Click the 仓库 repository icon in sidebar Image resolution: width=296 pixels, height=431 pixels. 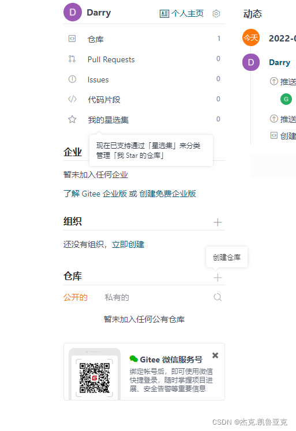tap(72, 39)
